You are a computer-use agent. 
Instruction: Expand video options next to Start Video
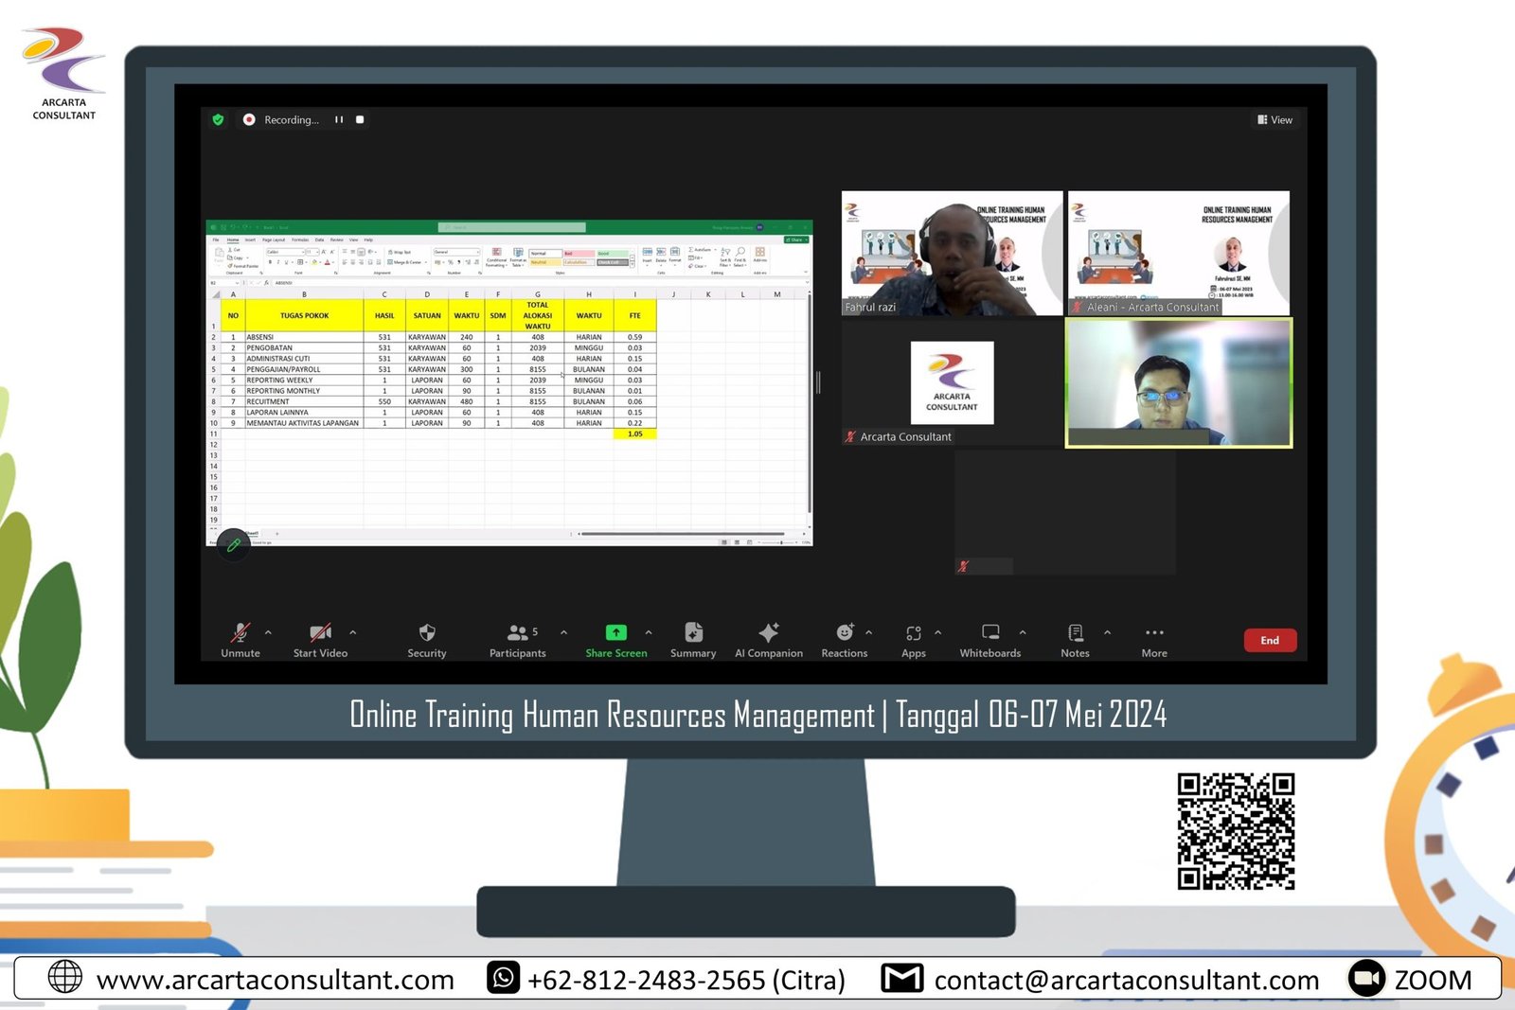pos(353,632)
